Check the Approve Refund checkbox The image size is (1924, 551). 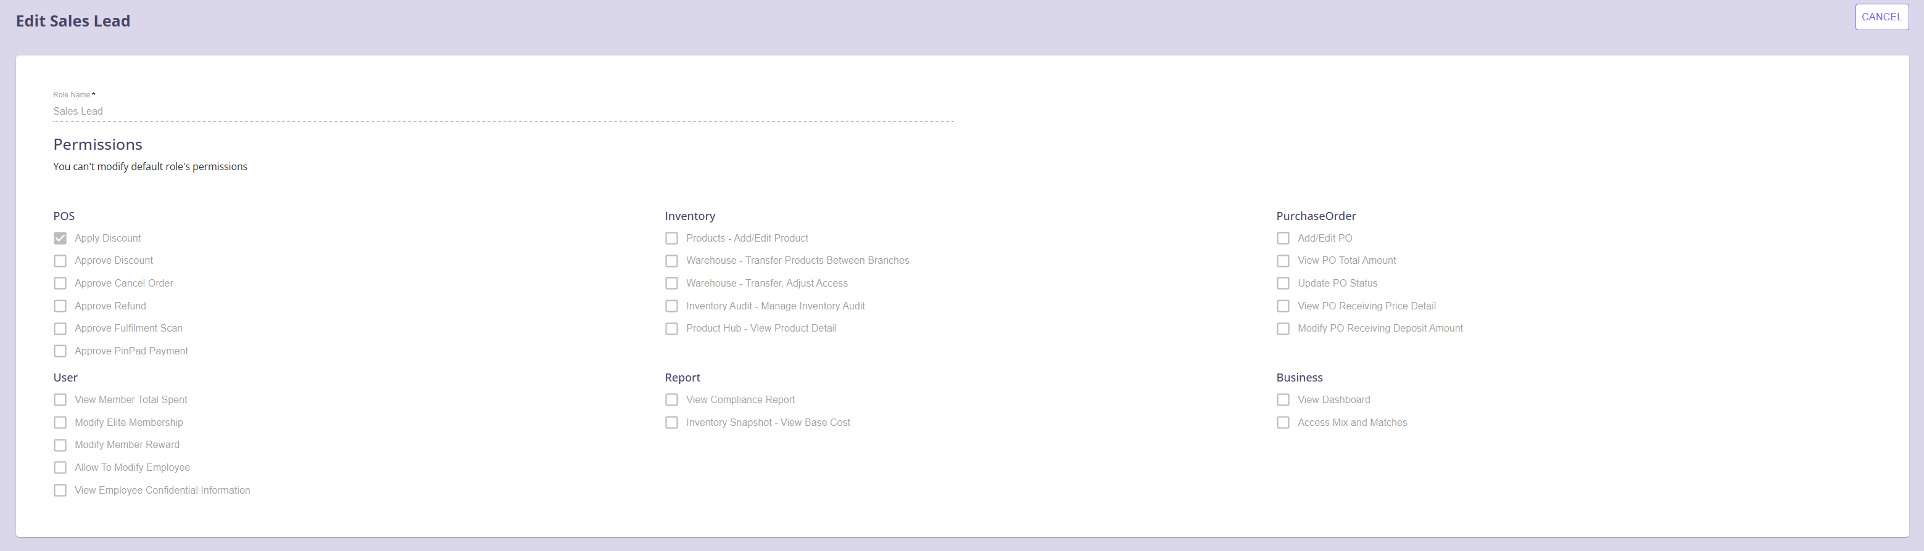click(x=60, y=306)
